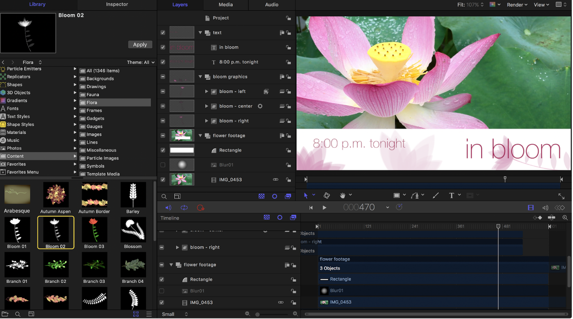Open the Media tab

tap(226, 4)
